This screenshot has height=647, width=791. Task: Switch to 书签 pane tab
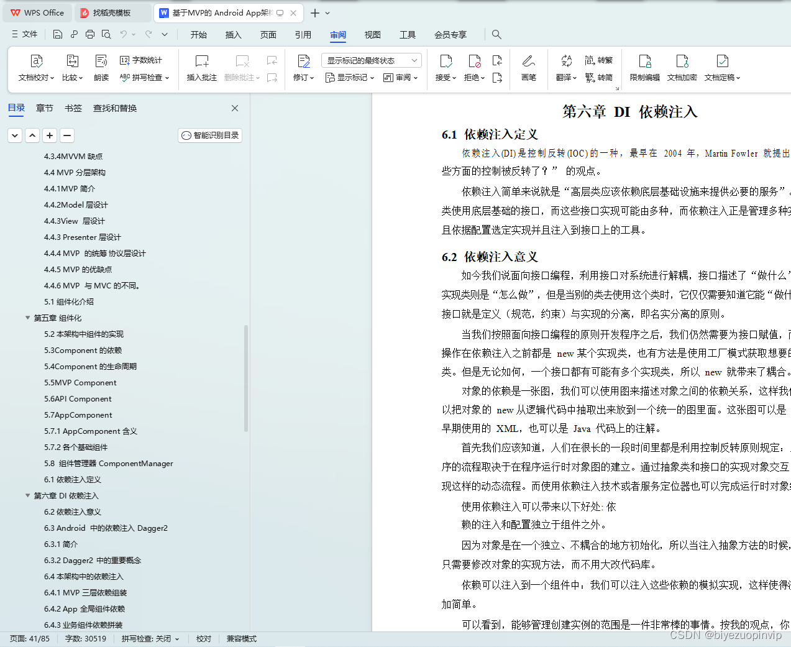(x=73, y=108)
